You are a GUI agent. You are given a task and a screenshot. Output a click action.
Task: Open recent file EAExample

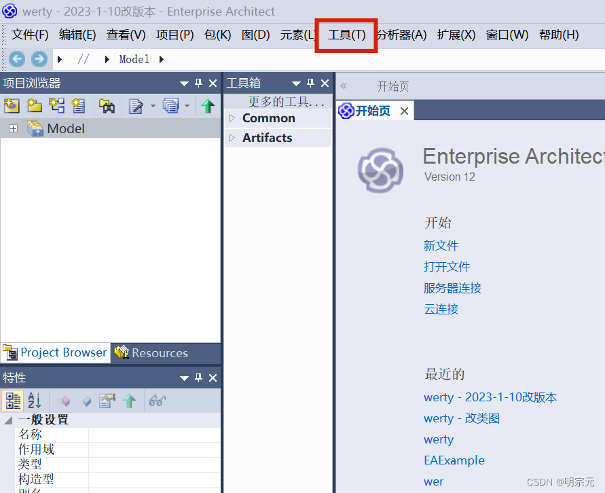pos(454,460)
